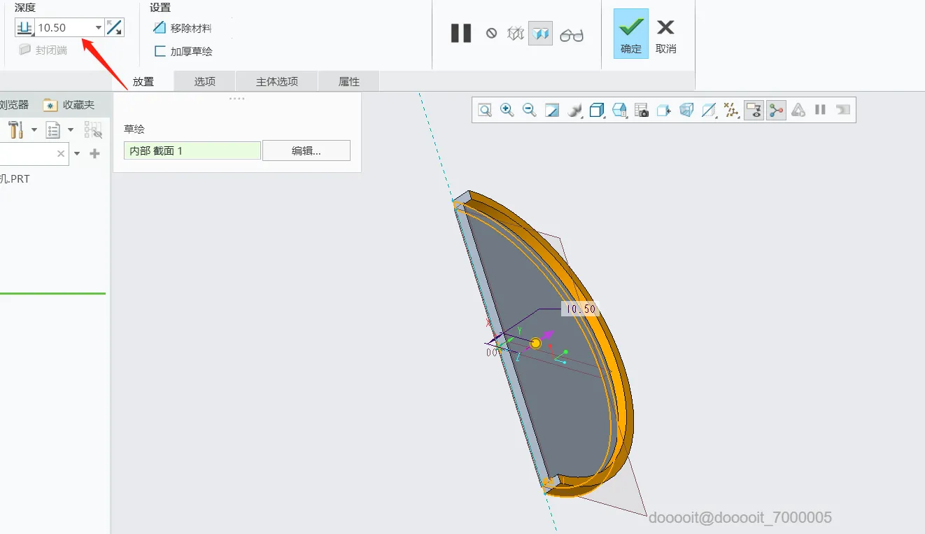Click the glasses verify preview icon
This screenshot has height=534, width=925.
tap(572, 34)
